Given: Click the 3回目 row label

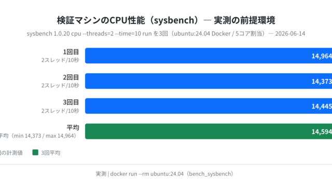Looking at the screenshot, I should [x=71, y=102].
